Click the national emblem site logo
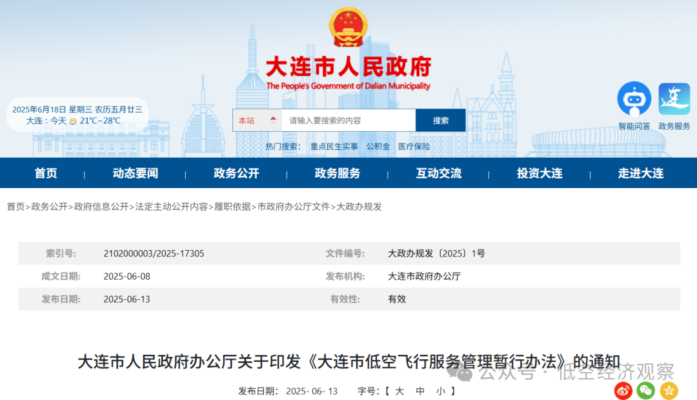The image size is (697, 400). click(348, 26)
